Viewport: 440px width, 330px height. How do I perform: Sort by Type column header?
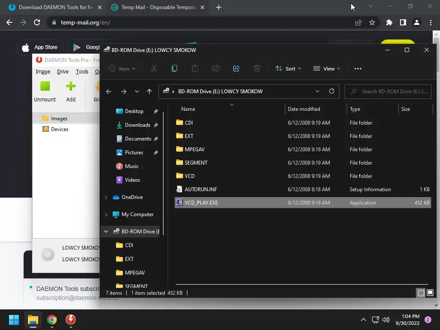373,109
